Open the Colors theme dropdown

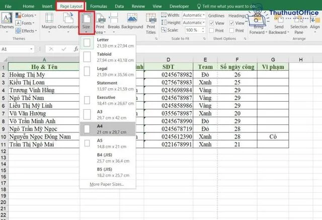pos(26,15)
